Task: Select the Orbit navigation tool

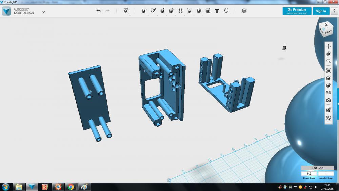Action: click(328, 54)
